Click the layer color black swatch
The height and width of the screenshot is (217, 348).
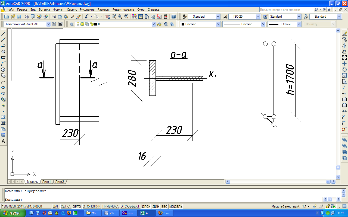[x=95, y=24]
